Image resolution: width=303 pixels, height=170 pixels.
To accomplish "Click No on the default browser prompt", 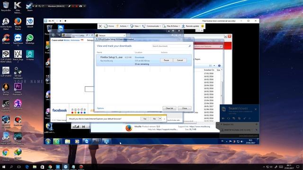I will [x=154, y=119].
